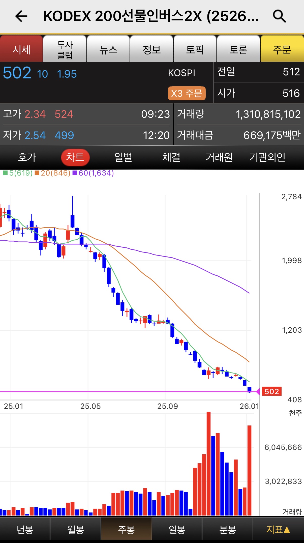
Task: Change chart to 월봉 monthly candles
Action: pyautogui.click(x=76, y=530)
